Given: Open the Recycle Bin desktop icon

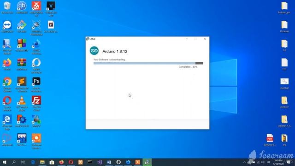Looking at the screenshot, I should pos(7,6).
